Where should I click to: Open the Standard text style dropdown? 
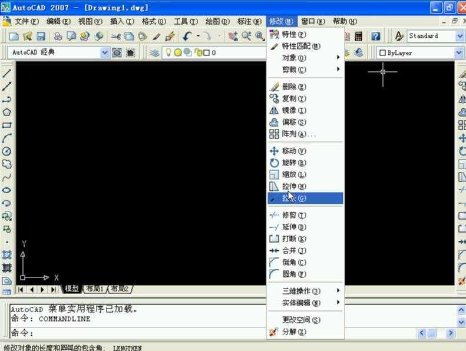click(x=460, y=37)
